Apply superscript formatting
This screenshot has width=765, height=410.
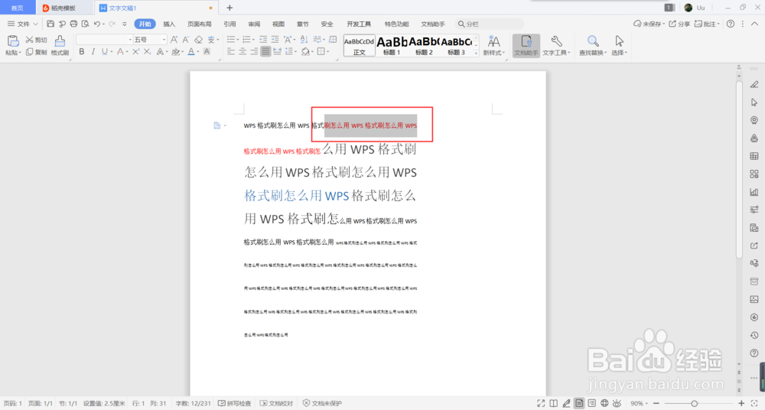click(135, 52)
